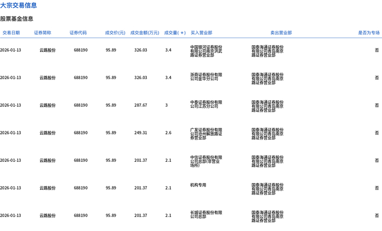Select 95.89 price in 广发证券 row
Viewport: 382px width, 231px height.
[x=111, y=133]
